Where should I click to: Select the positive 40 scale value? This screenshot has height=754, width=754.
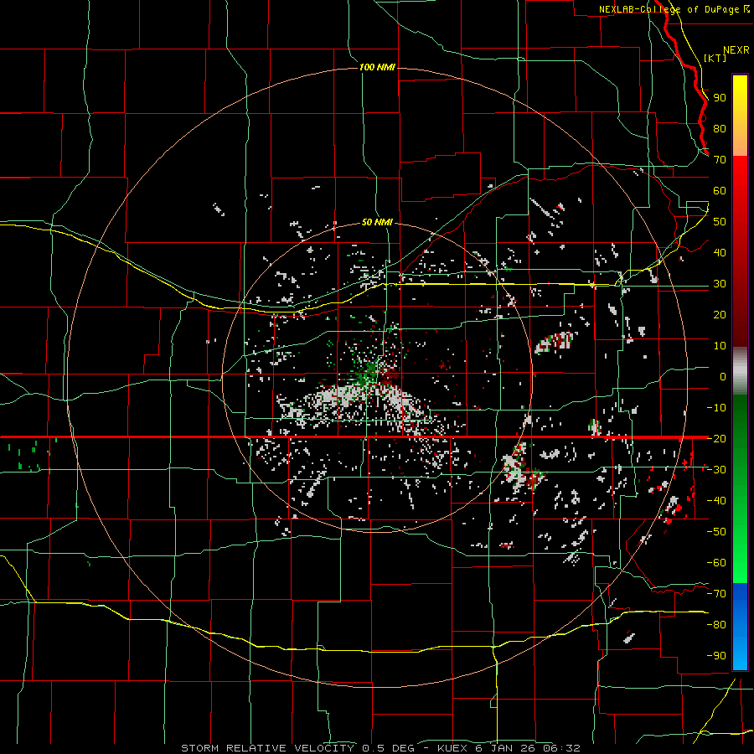[x=720, y=253]
